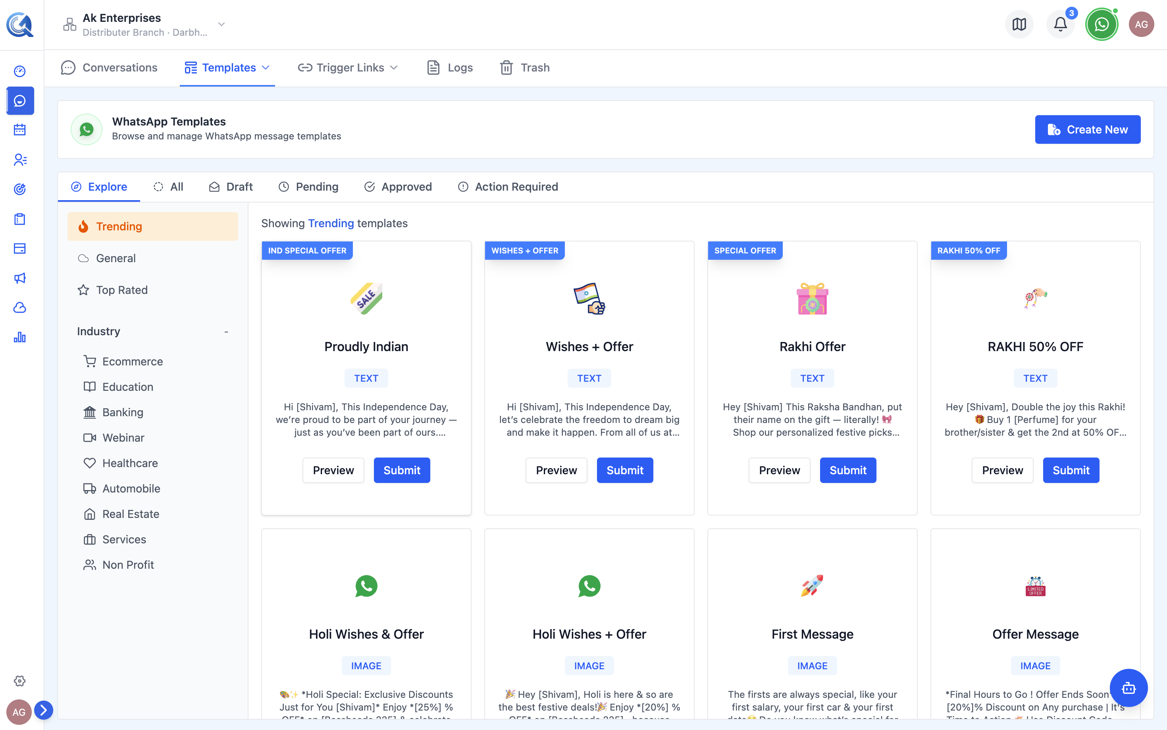
Task: Expand the sidebar with arrow button
Action: 43,710
